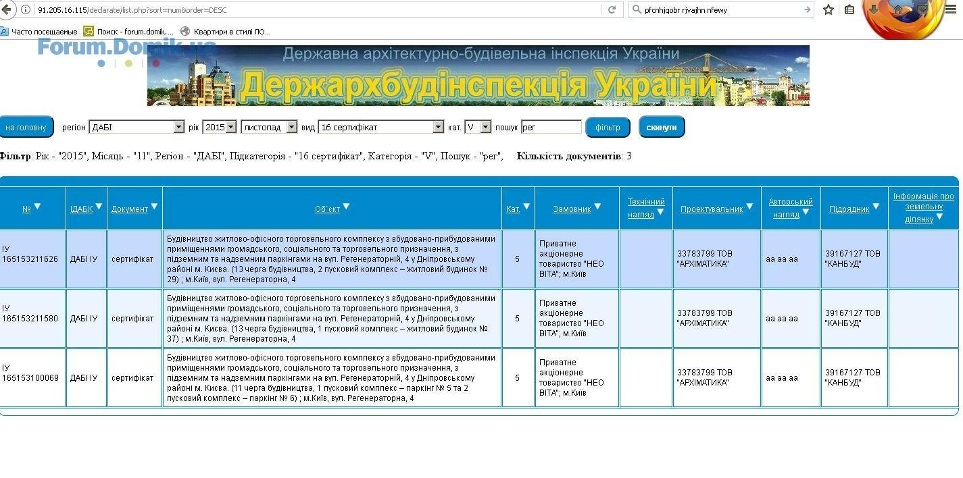Sort by the Кат. header link
963x478 pixels.
point(513,209)
